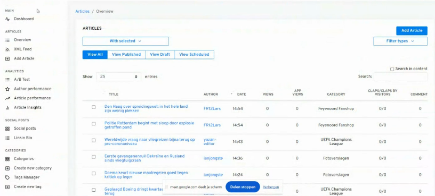Click the Create new tag plus icon

tap(7, 187)
